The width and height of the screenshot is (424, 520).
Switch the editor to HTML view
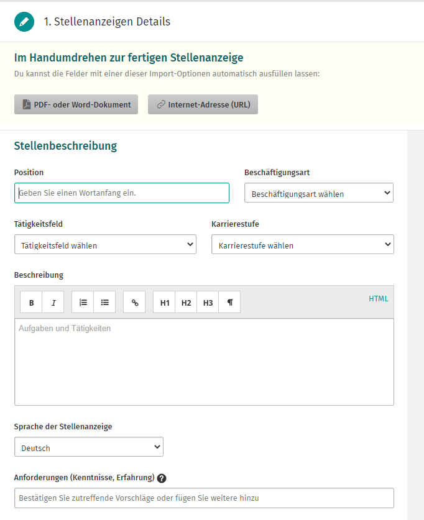(378, 298)
